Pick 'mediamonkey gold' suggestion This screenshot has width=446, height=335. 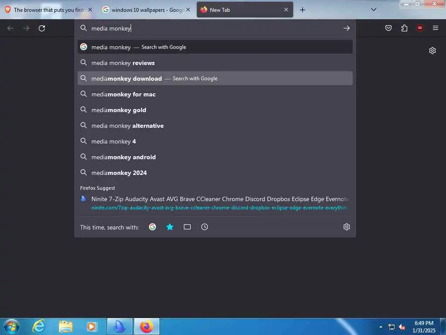[215, 109]
